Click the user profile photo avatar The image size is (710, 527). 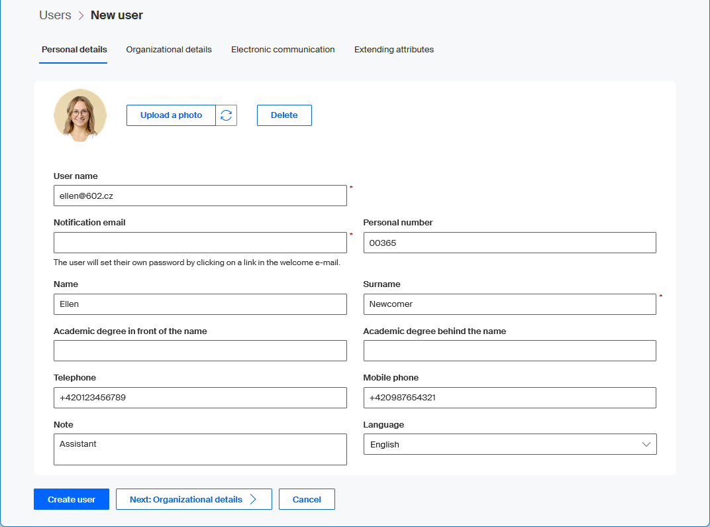coord(80,115)
